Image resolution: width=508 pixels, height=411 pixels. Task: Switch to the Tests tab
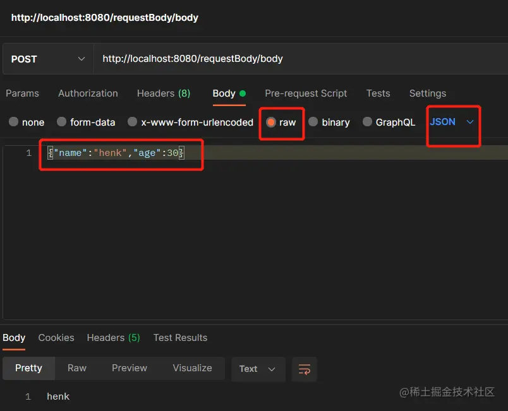pyautogui.click(x=378, y=93)
